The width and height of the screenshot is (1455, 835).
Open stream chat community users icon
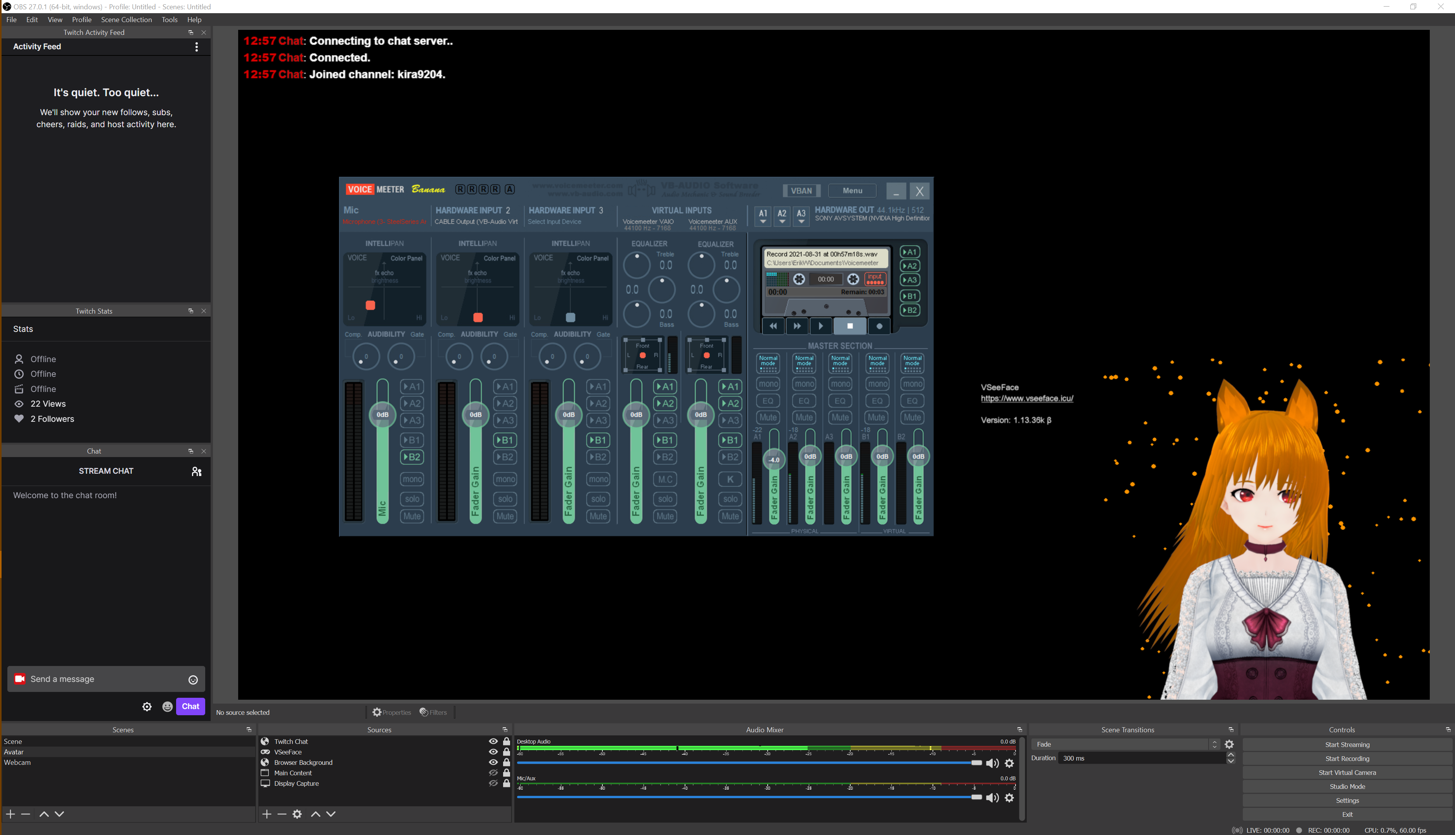[196, 471]
